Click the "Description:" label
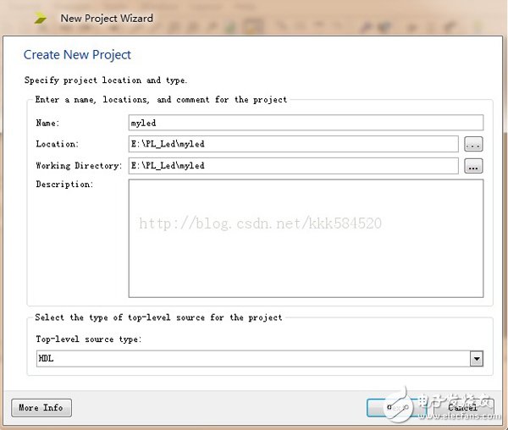This screenshot has width=508, height=430. [x=64, y=185]
